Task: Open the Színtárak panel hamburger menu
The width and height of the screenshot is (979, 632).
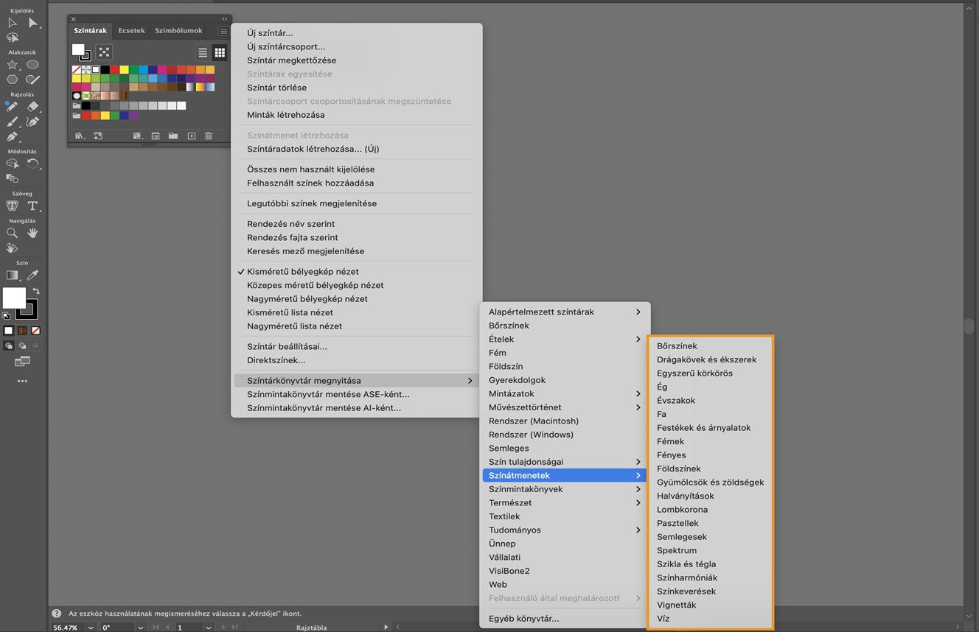Action: 223,31
